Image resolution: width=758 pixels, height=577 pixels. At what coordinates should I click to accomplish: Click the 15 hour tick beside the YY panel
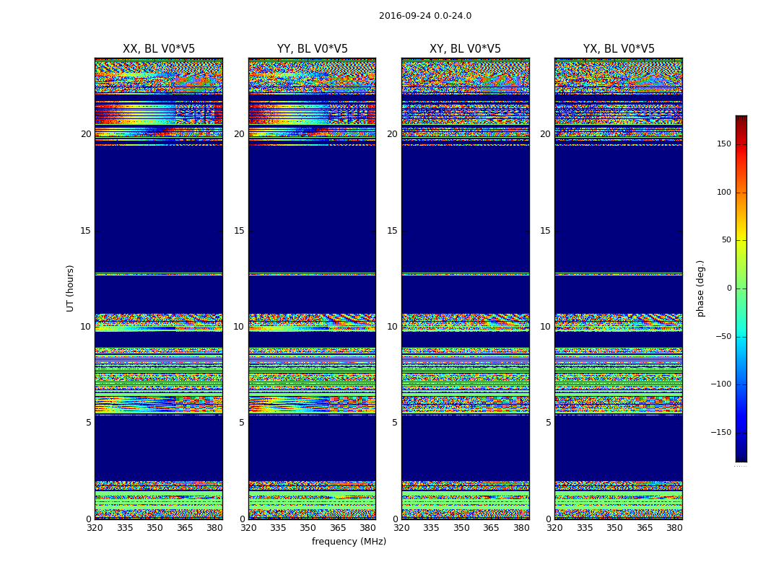pyautogui.click(x=239, y=230)
